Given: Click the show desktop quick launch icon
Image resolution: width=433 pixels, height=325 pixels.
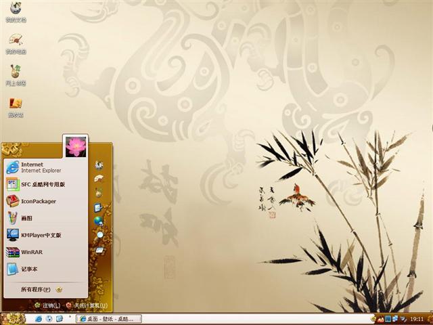Looking at the screenshot, I should (60, 319).
